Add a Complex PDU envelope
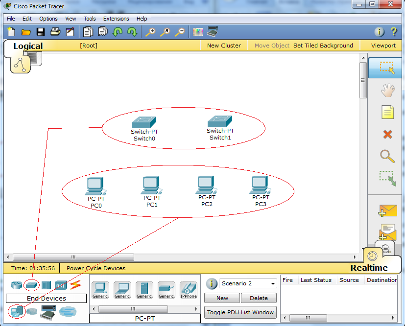 pos(387,232)
